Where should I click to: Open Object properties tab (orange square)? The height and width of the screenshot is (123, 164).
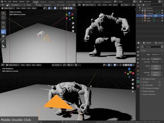138,71
